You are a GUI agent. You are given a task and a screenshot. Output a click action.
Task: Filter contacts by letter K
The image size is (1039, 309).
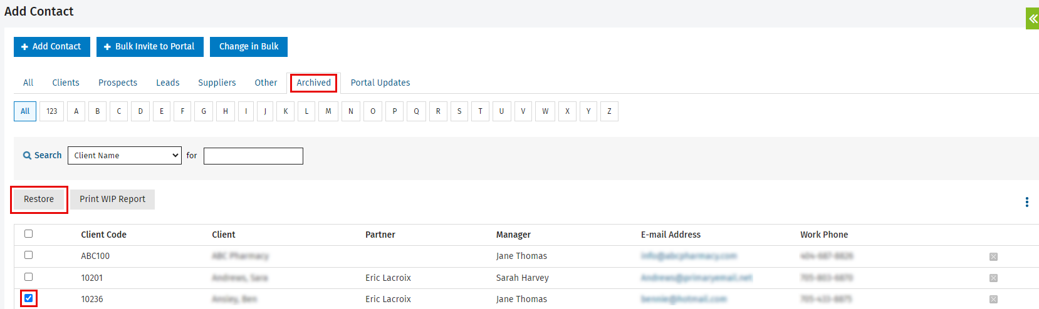pos(286,111)
